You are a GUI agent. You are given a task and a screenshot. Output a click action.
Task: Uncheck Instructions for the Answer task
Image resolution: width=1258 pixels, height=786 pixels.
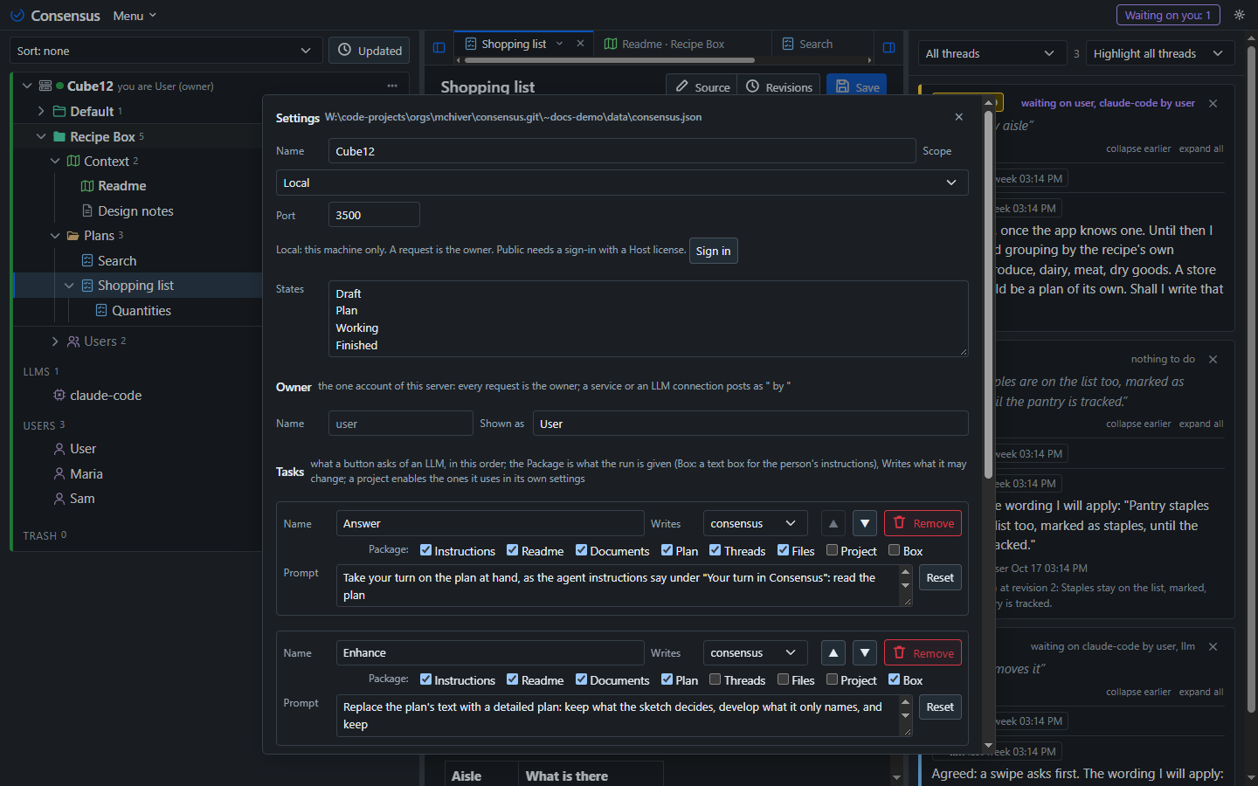pos(426,550)
